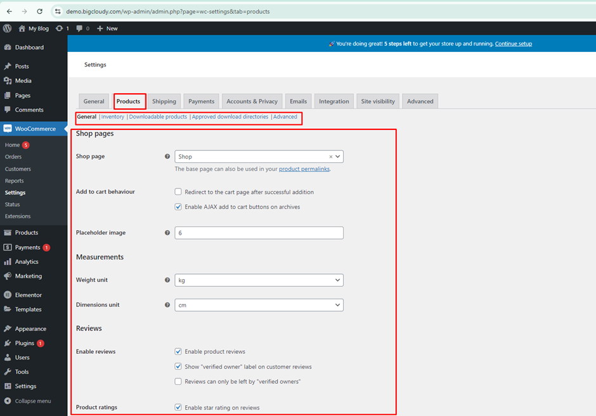
Task: Switch to the Shipping tab
Action: point(164,101)
